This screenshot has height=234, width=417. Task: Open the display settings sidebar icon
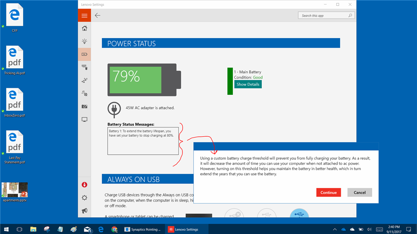(85, 119)
